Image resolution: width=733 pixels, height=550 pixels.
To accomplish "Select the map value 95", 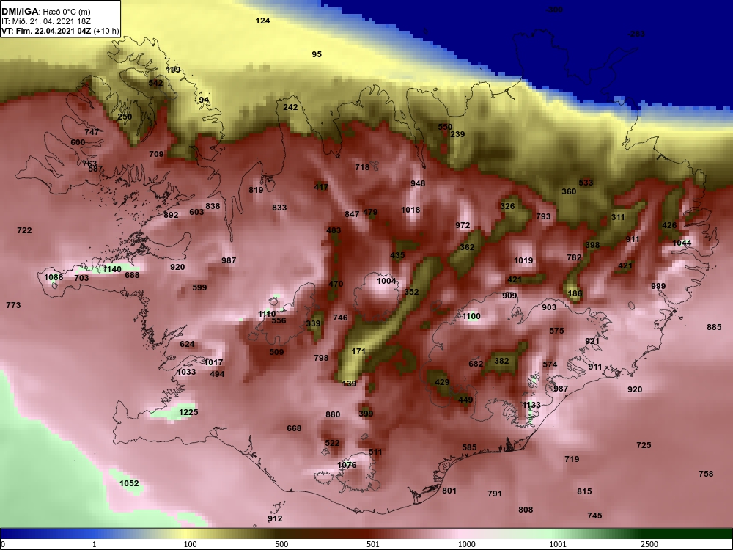I will [317, 54].
